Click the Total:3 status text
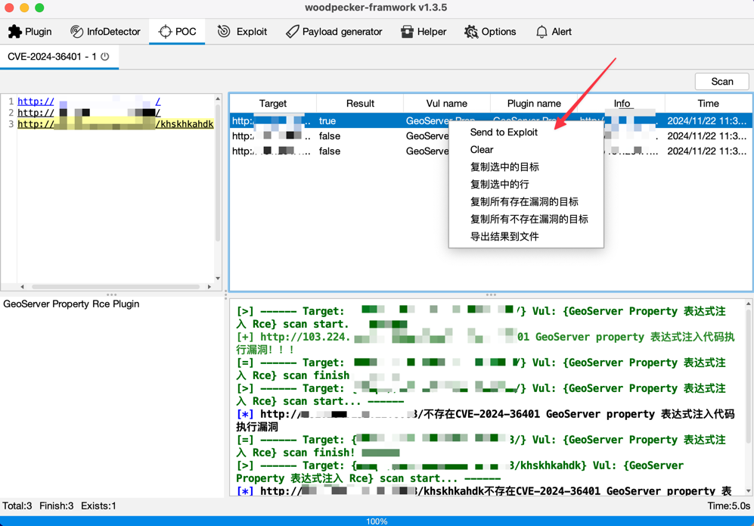 tap(17, 506)
